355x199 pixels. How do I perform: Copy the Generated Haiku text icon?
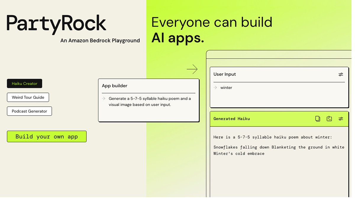pyautogui.click(x=318, y=119)
